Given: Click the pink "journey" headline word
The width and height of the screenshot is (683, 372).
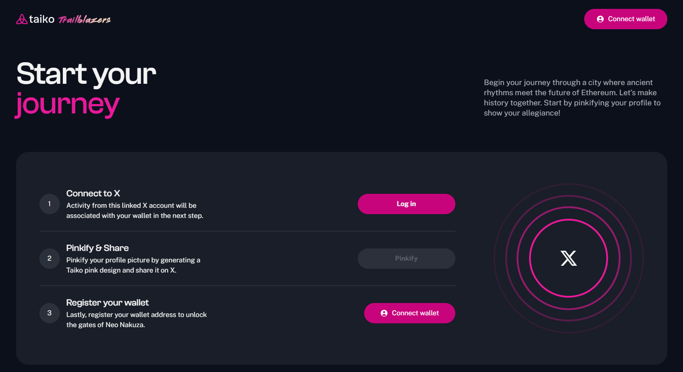Looking at the screenshot, I should click(x=67, y=104).
